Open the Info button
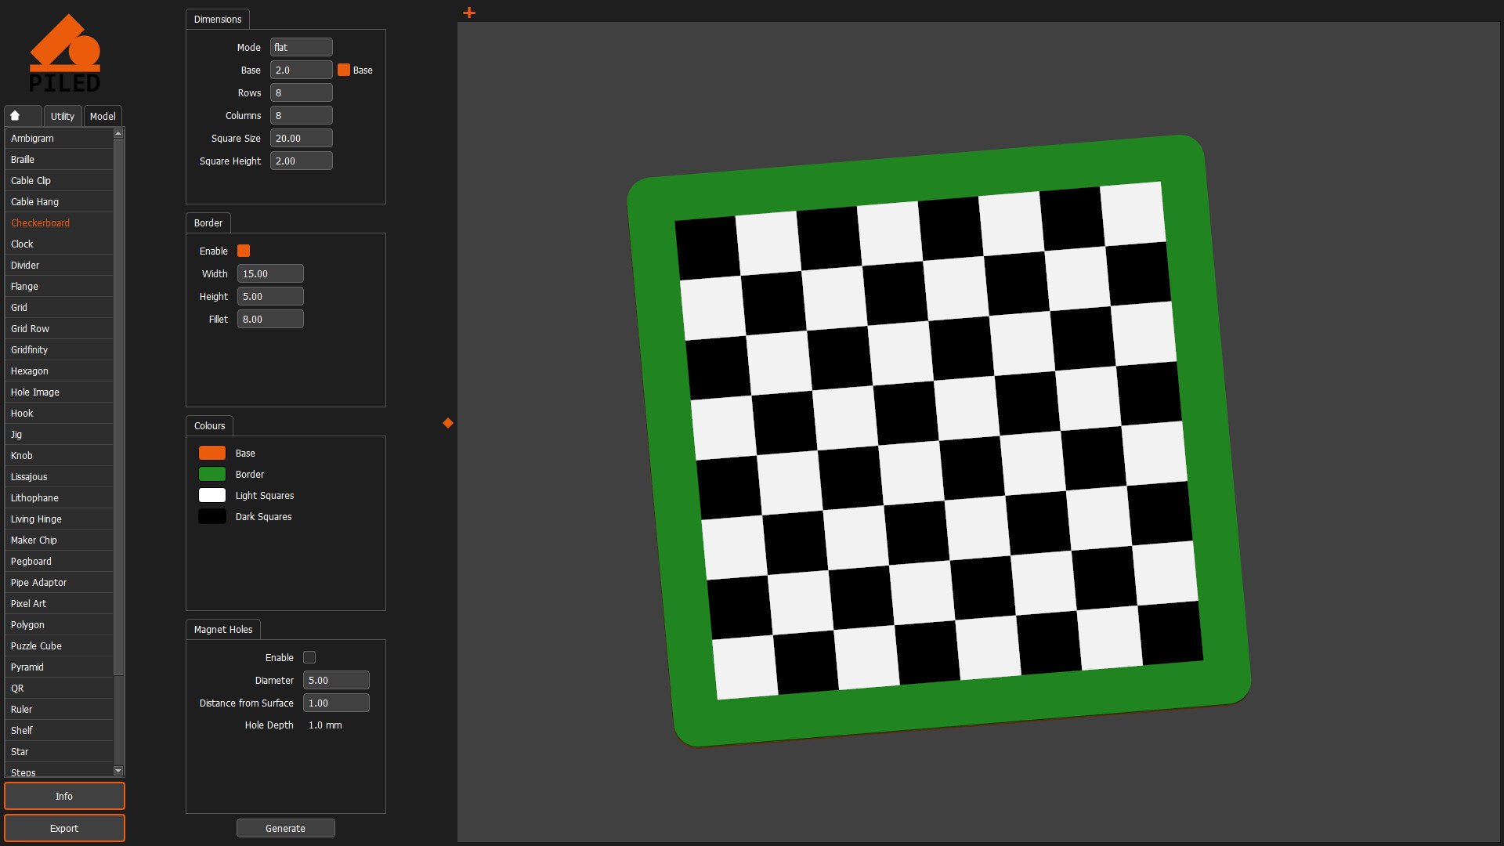The width and height of the screenshot is (1504, 846). (x=64, y=796)
